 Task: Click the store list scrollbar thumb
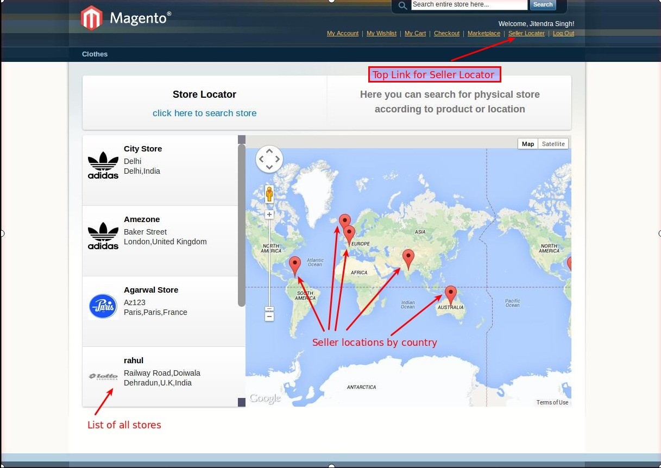coord(242,225)
